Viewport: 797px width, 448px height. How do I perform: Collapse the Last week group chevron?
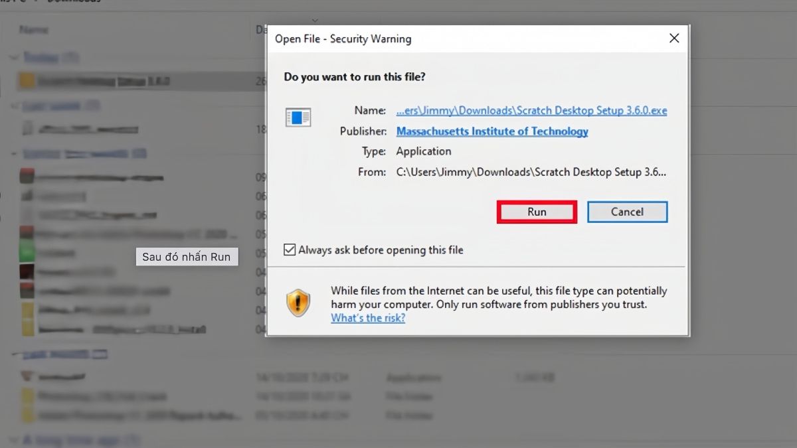[13, 106]
